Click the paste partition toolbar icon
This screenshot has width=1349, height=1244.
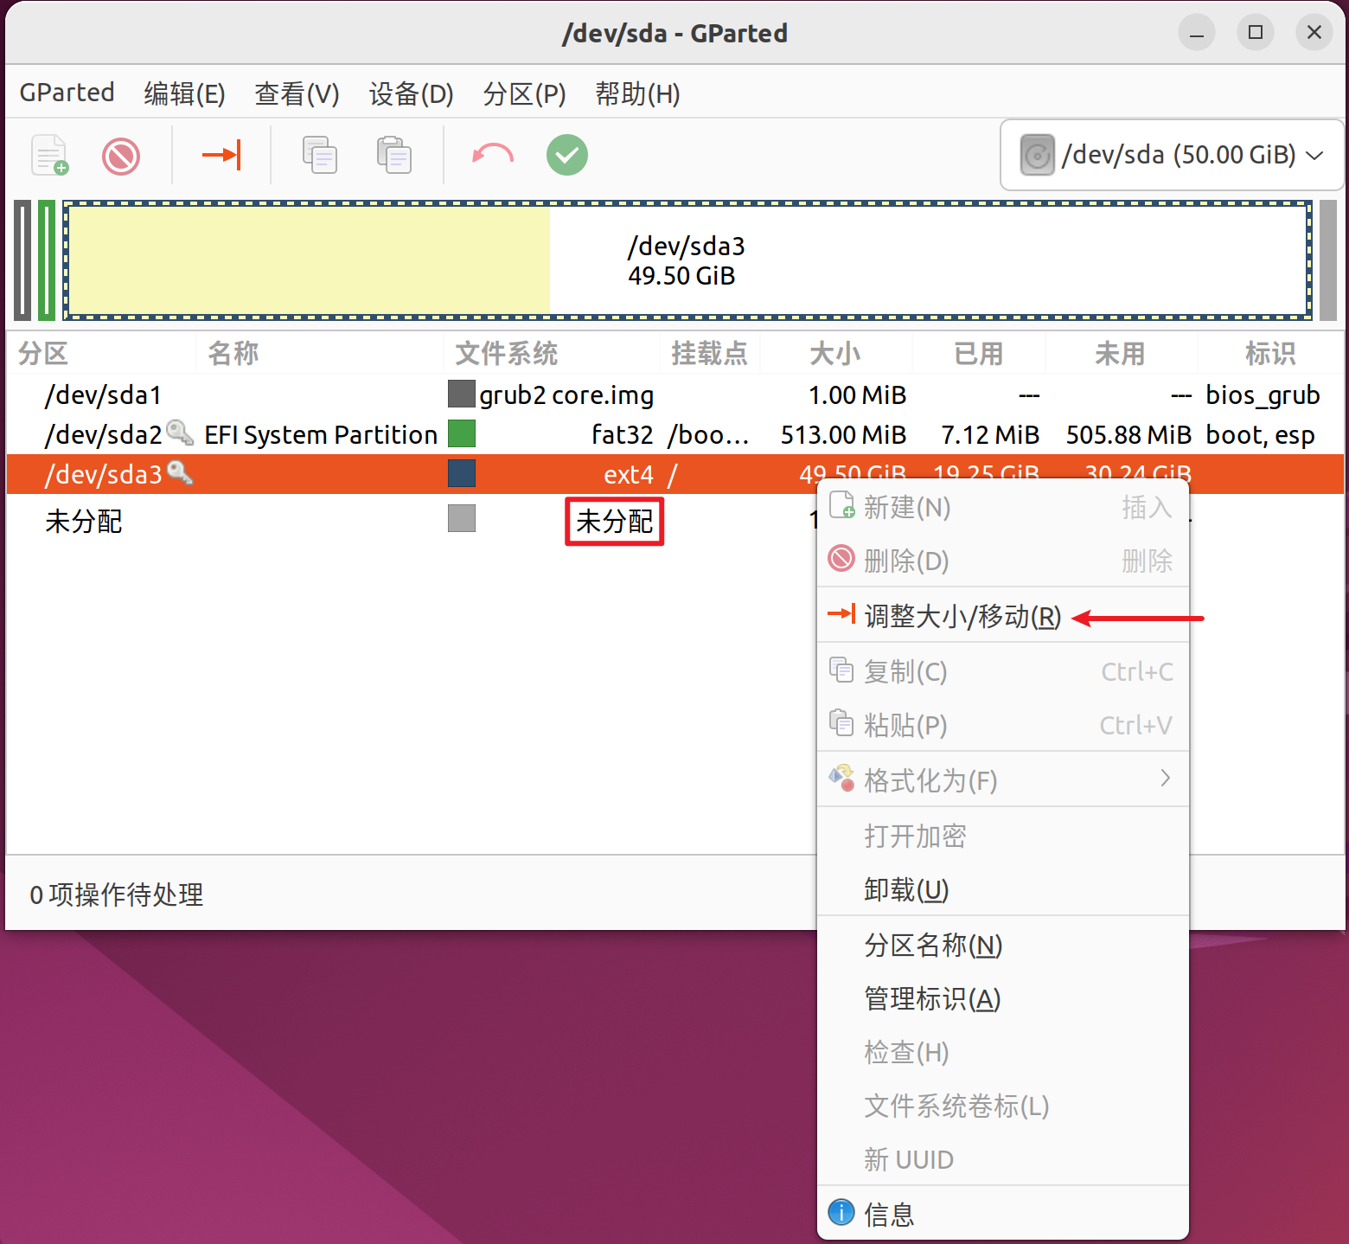tap(394, 156)
